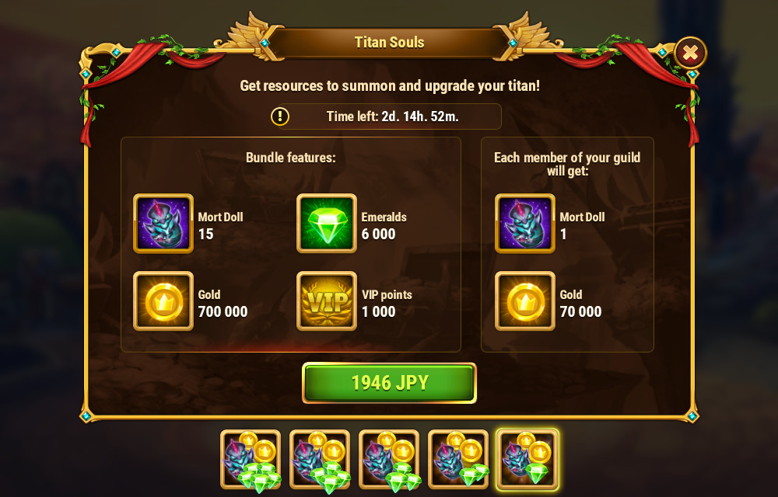
Task: Click the guild members reward heading
Action: [x=567, y=164]
